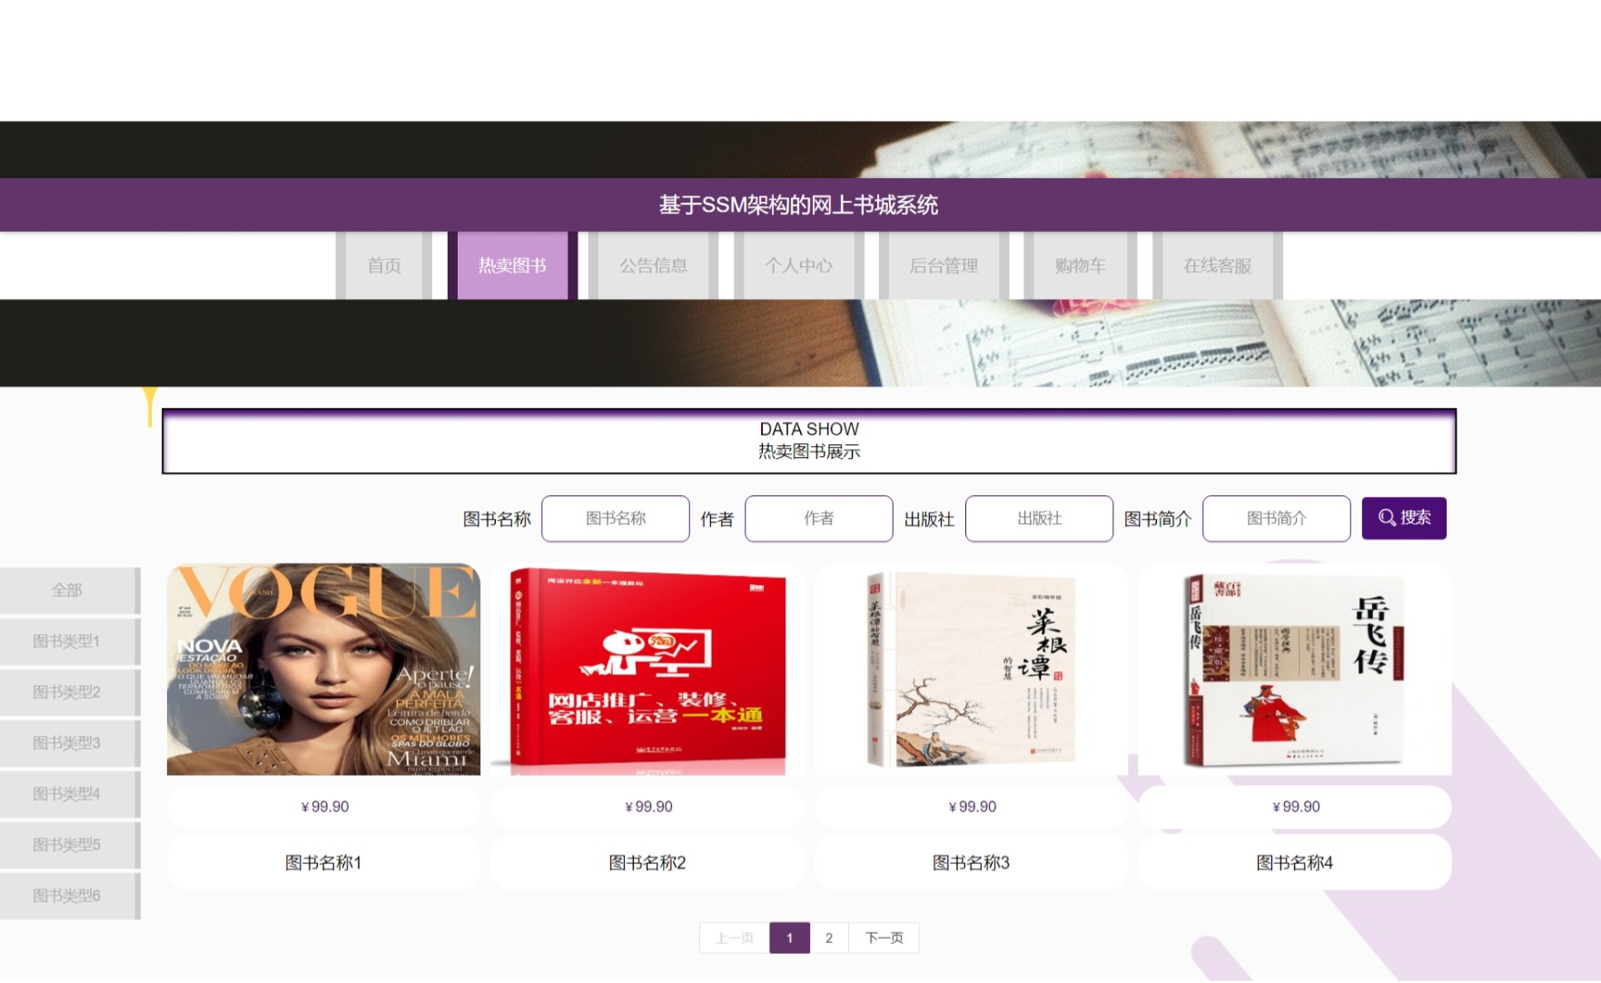Select page 1 in pagination
Viewport: 1601px width, 983px height.
click(x=789, y=938)
